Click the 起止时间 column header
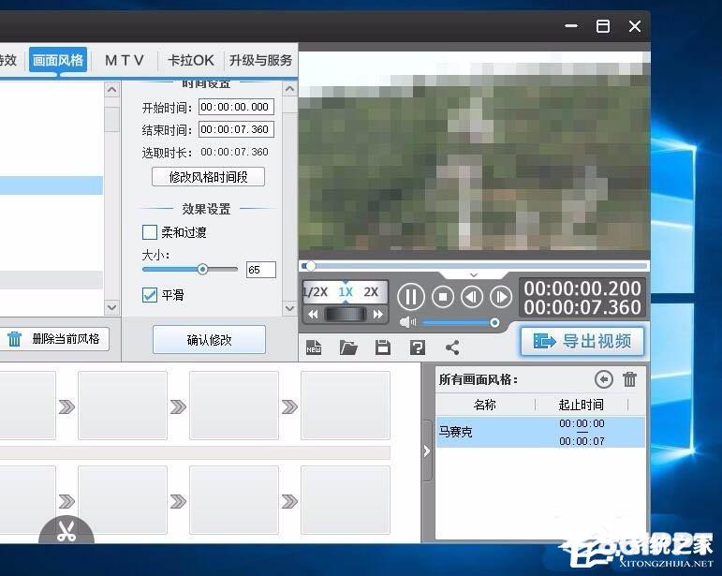The width and height of the screenshot is (722, 576). (x=582, y=405)
